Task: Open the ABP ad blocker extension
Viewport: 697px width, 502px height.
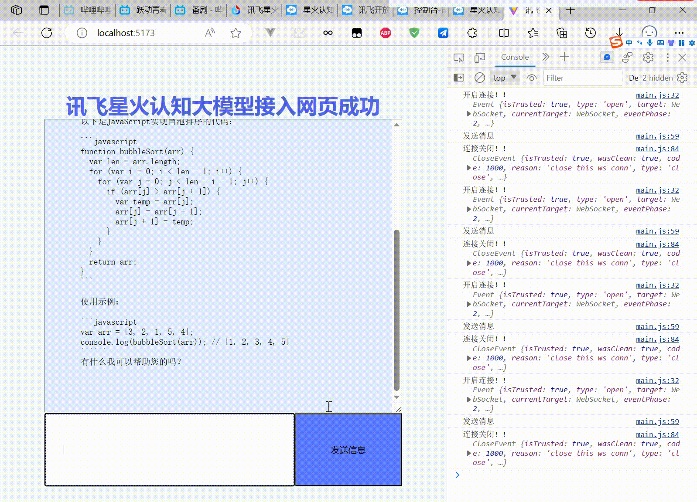Action: click(x=386, y=33)
